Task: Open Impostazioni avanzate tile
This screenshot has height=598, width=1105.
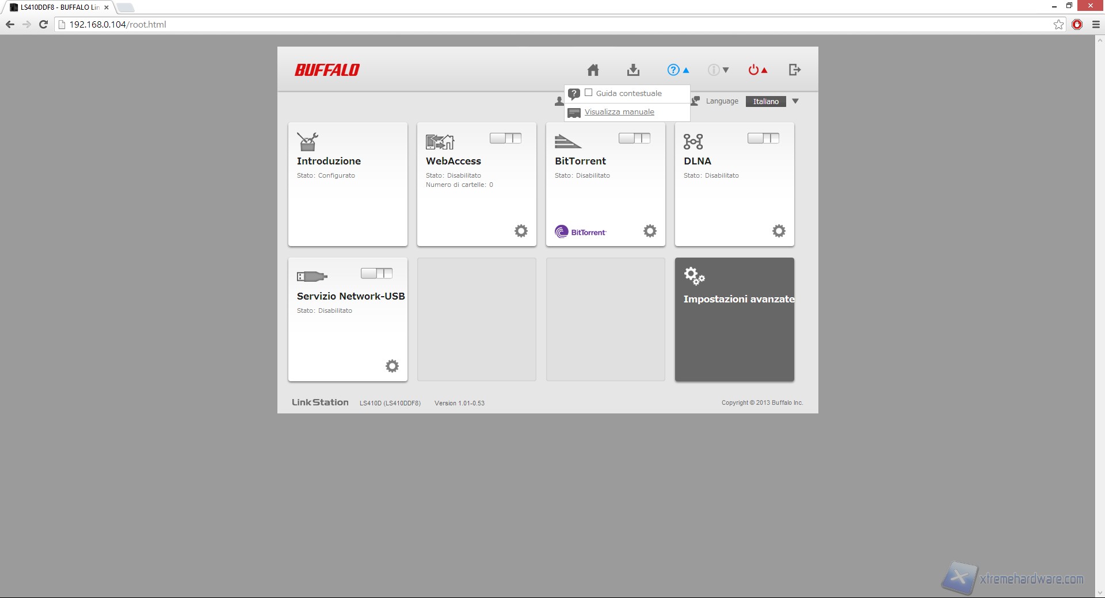Action: 734,319
